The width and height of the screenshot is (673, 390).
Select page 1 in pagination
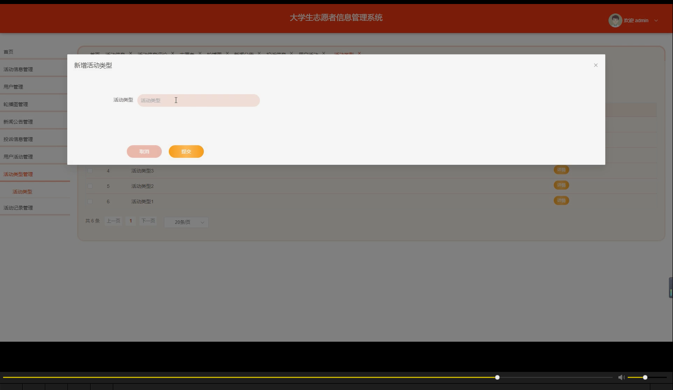(131, 221)
